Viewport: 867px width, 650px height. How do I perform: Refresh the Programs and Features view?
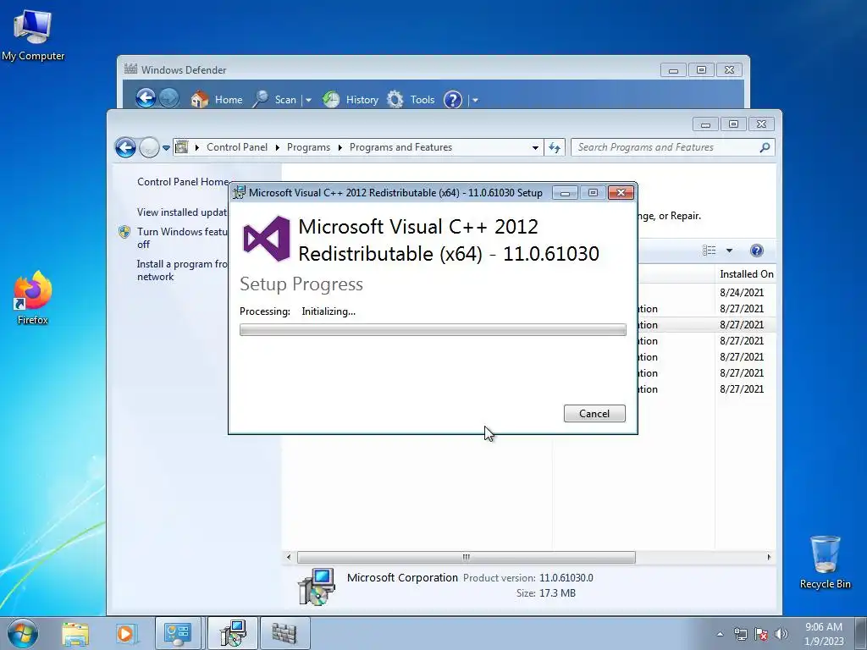(555, 147)
